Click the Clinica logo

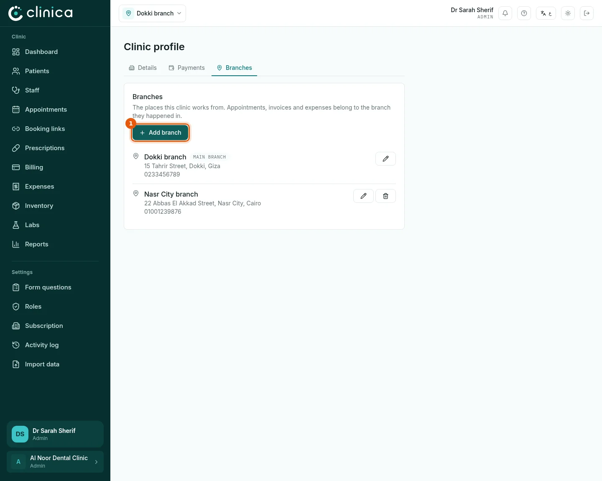tap(41, 13)
